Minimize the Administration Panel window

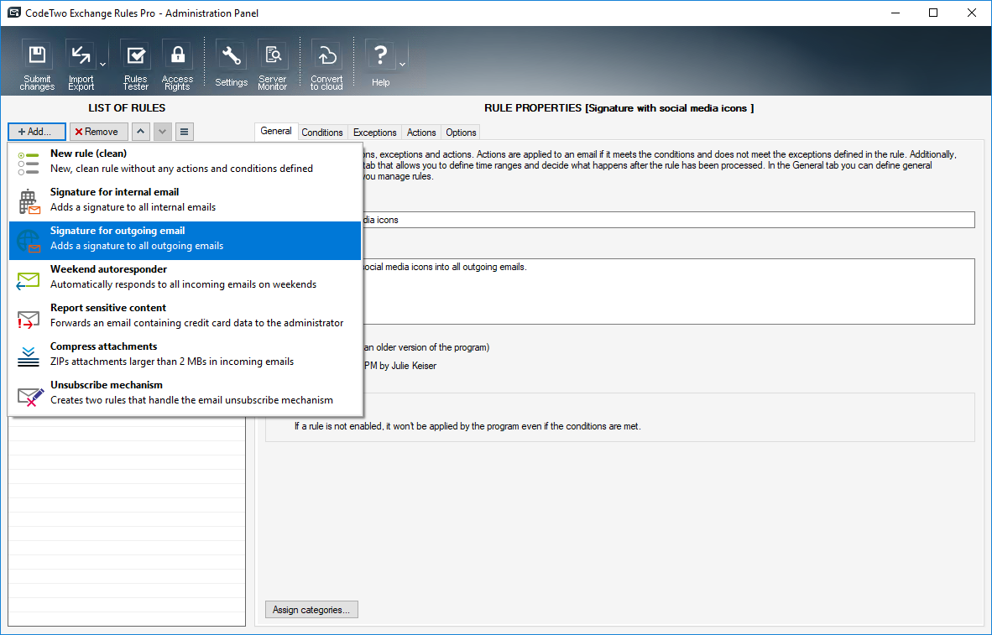pos(895,13)
